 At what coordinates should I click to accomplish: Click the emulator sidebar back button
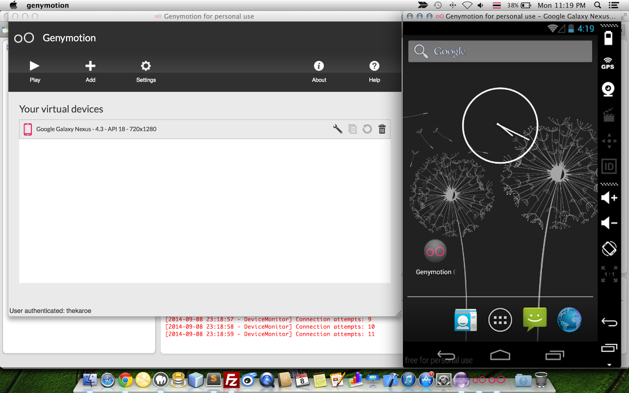pos(609,322)
